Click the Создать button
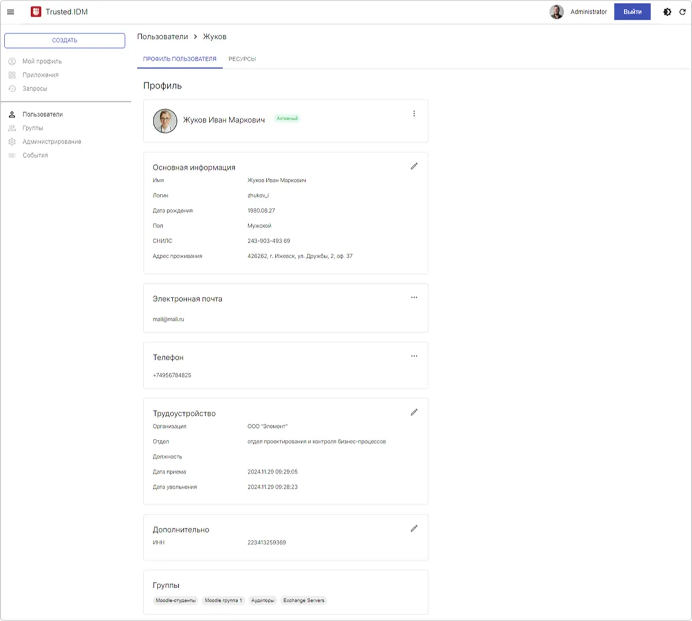This screenshot has width=692, height=621. tap(65, 40)
